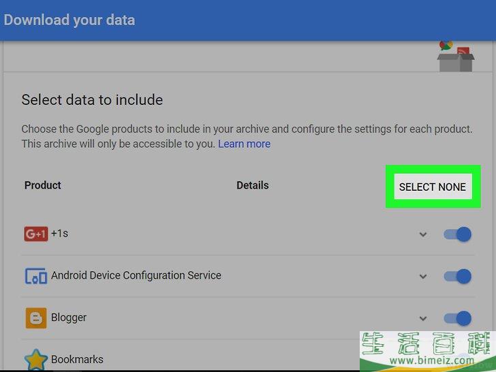Click the G+1 red icon
The width and height of the screenshot is (496, 372).
pyautogui.click(x=36, y=234)
